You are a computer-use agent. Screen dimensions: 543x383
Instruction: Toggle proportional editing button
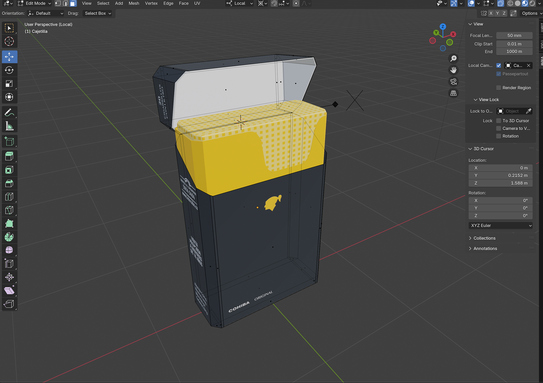tap(296, 3)
